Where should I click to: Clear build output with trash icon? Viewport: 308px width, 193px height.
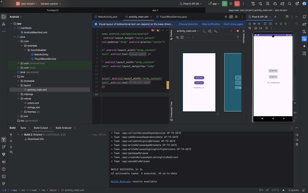coord(297,145)
